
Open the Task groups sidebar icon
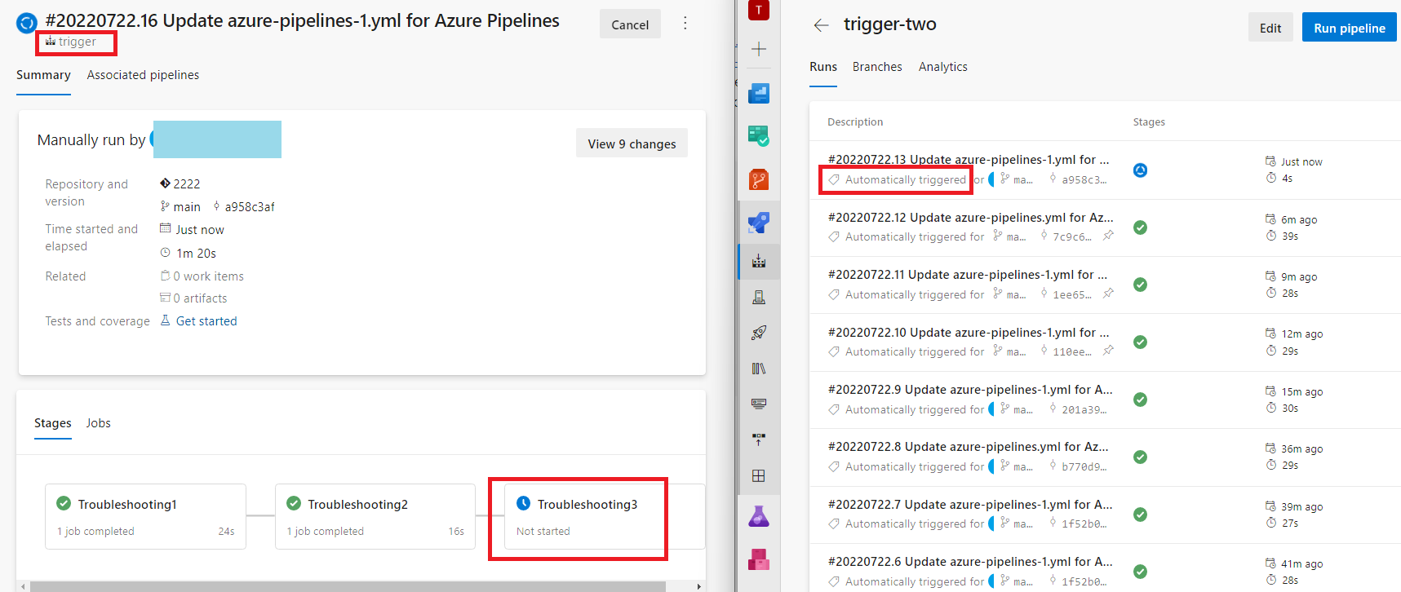pos(759,404)
